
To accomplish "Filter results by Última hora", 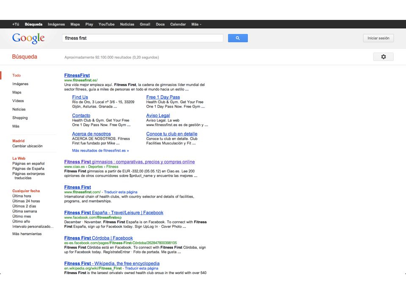I will (22, 196).
